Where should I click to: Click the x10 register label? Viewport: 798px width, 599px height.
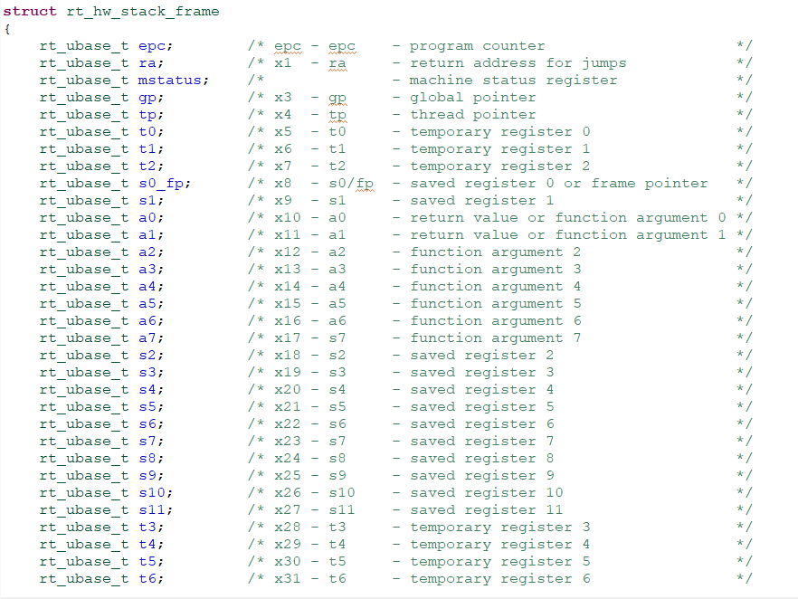(x=288, y=218)
